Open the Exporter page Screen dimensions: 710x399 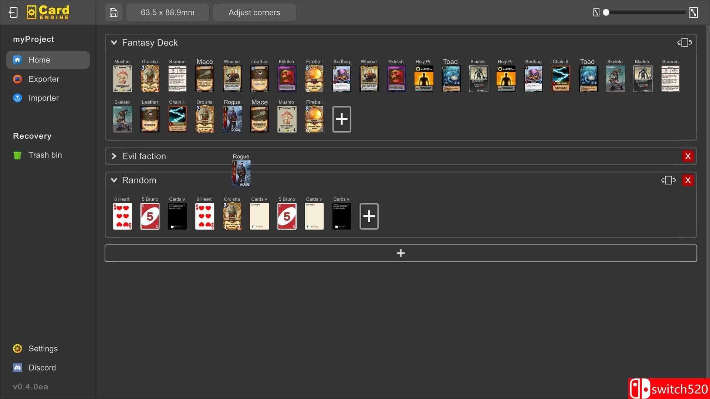tap(44, 79)
